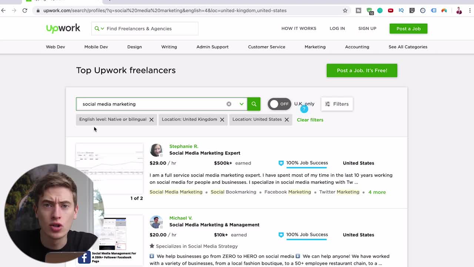474x267 pixels.
Task: Open the Accounting category
Action: coord(357,47)
